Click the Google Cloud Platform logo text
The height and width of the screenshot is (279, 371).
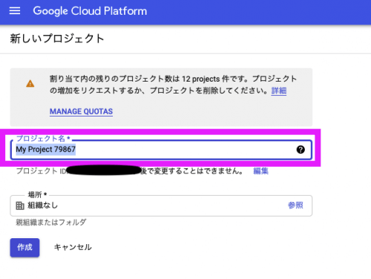pyautogui.click(x=90, y=11)
